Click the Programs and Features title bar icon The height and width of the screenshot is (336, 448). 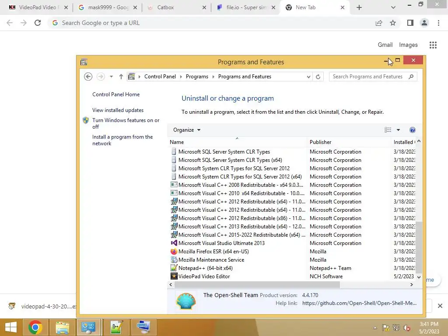click(x=84, y=62)
